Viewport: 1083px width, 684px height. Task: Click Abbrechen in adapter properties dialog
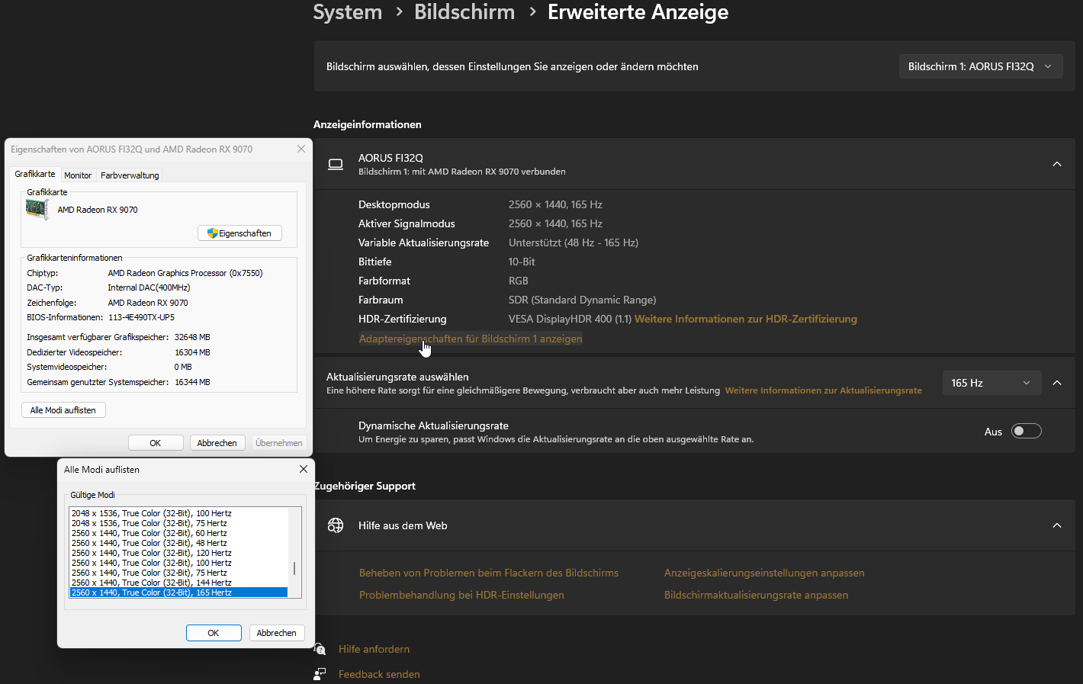pyautogui.click(x=217, y=443)
